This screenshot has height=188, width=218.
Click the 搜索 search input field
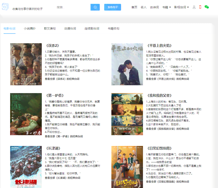[x=72, y=7]
